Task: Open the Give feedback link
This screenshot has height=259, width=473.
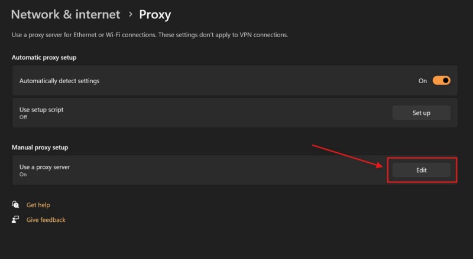Action: click(46, 219)
